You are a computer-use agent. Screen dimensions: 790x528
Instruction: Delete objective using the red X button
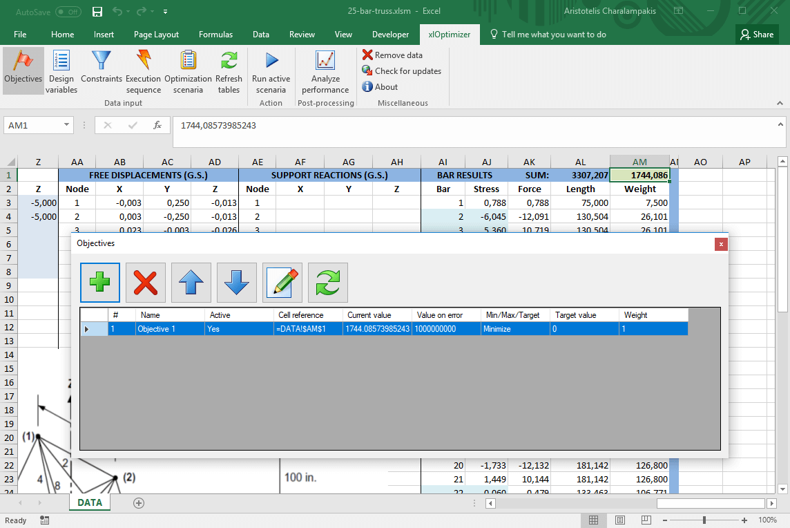[145, 283]
